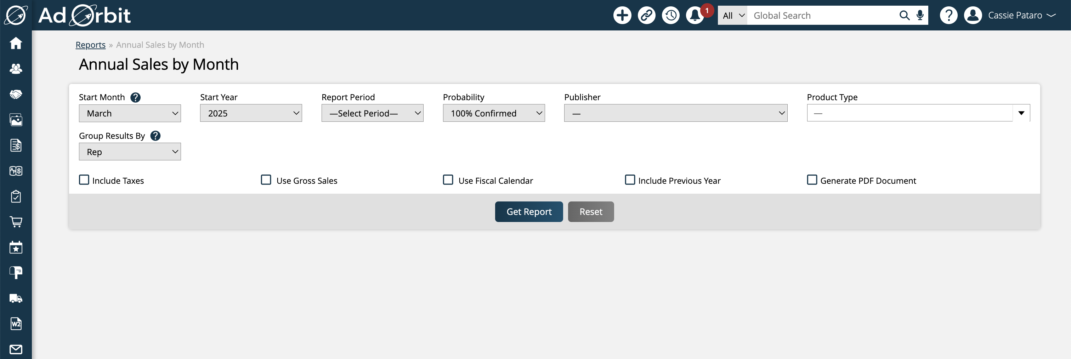1071x359 pixels.
Task: Click the Annual Sales by Month breadcrumb text
Action: tap(160, 45)
